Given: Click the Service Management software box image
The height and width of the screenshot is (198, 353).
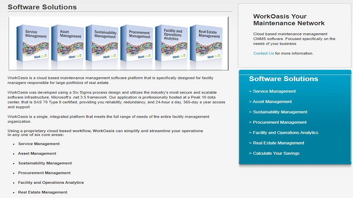Looking at the screenshot, I should tap(33, 43).
